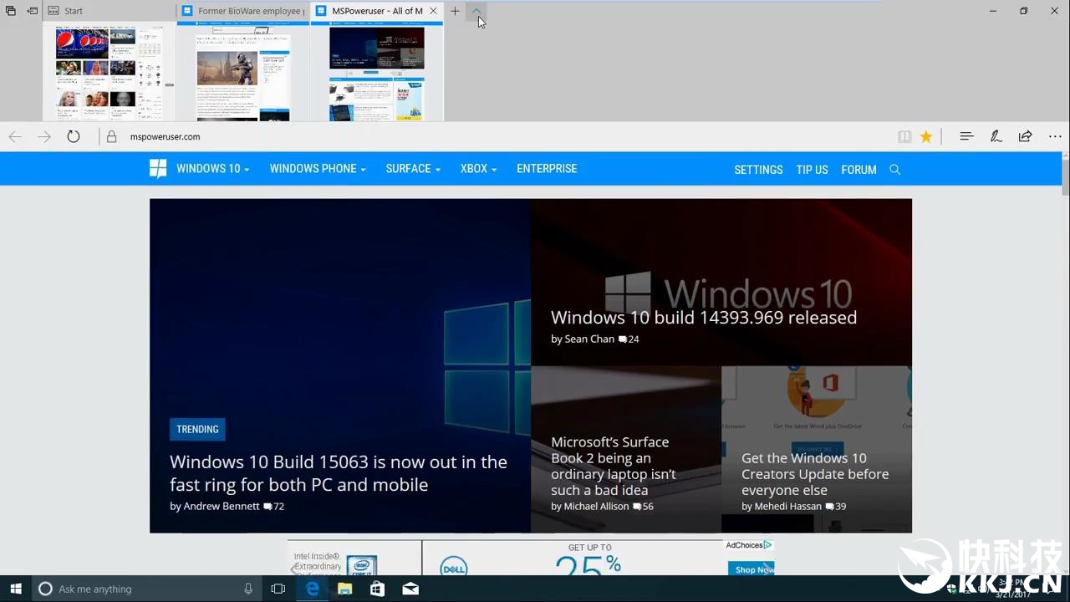This screenshot has height=602, width=1070.
Task: Click the Refresh page icon
Action: pos(74,136)
